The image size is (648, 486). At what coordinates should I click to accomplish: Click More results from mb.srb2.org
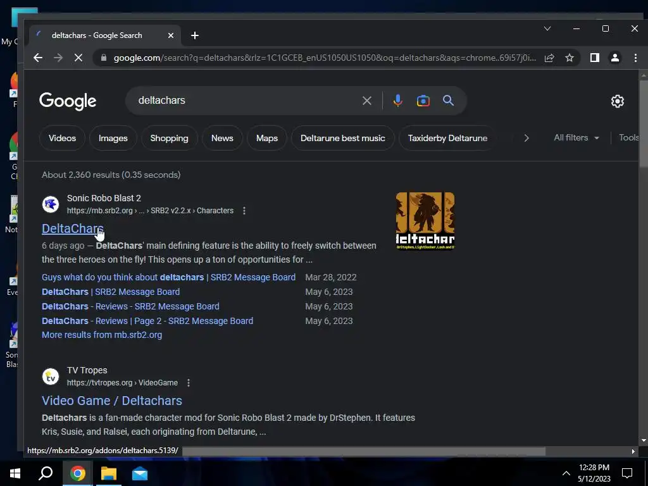click(102, 335)
